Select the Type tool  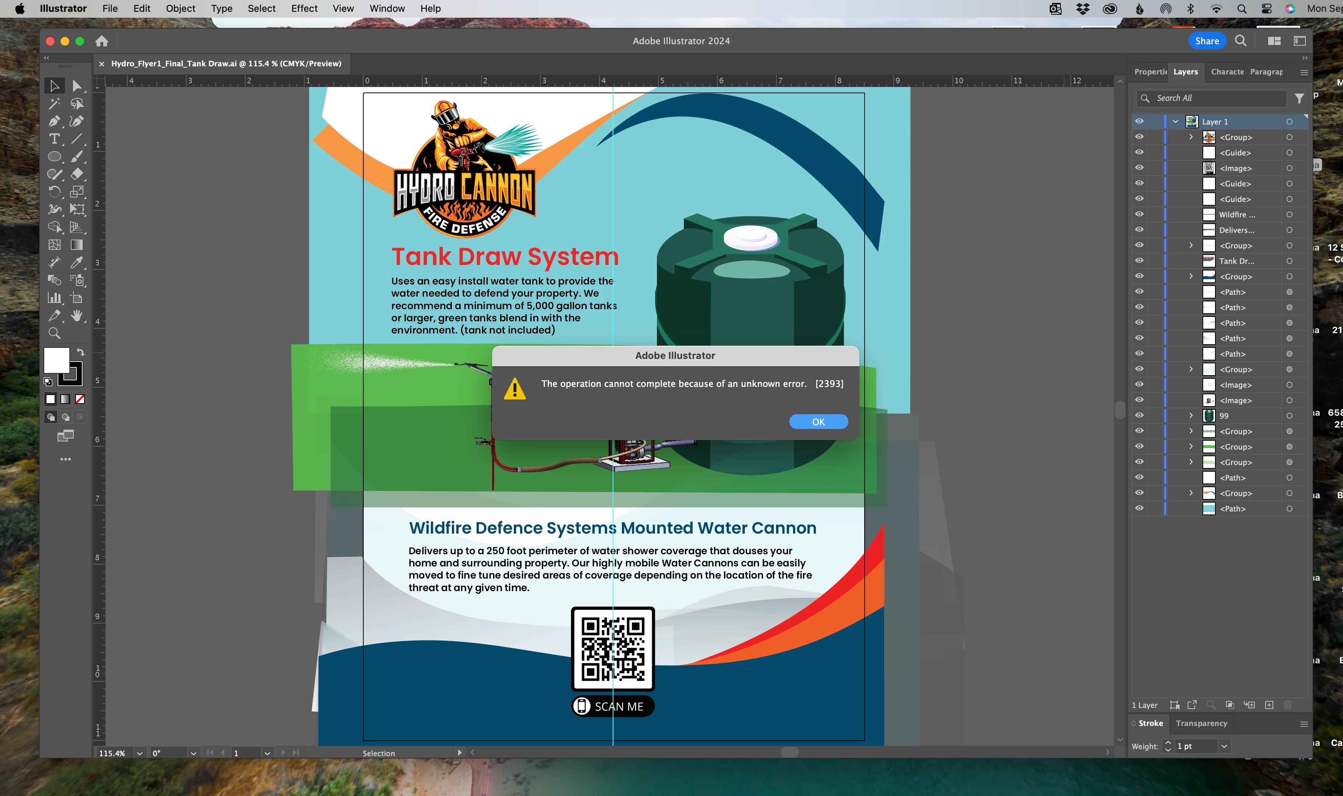(x=54, y=139)
